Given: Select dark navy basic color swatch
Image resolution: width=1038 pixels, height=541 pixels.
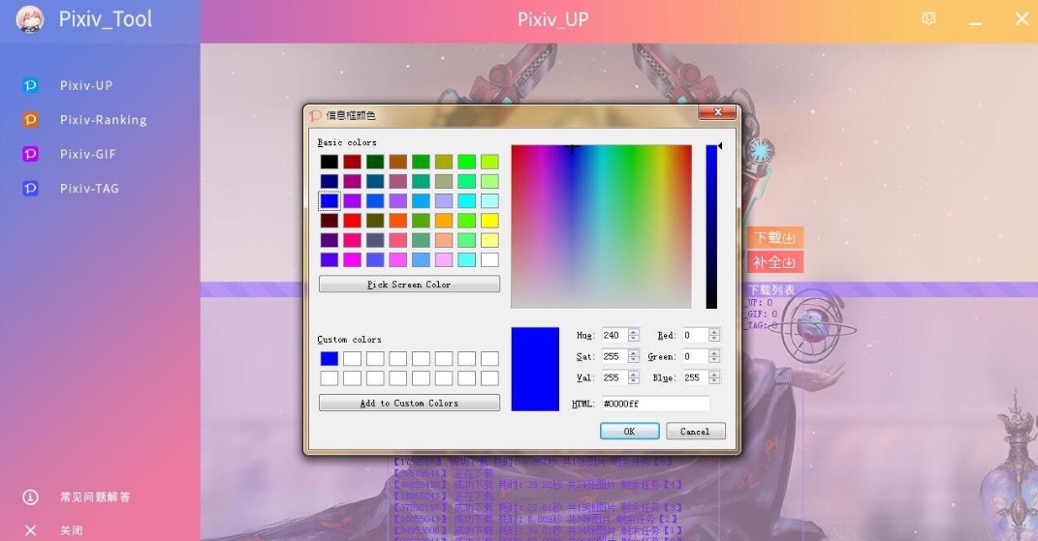Looking at the screenshot, I should 329,181.
